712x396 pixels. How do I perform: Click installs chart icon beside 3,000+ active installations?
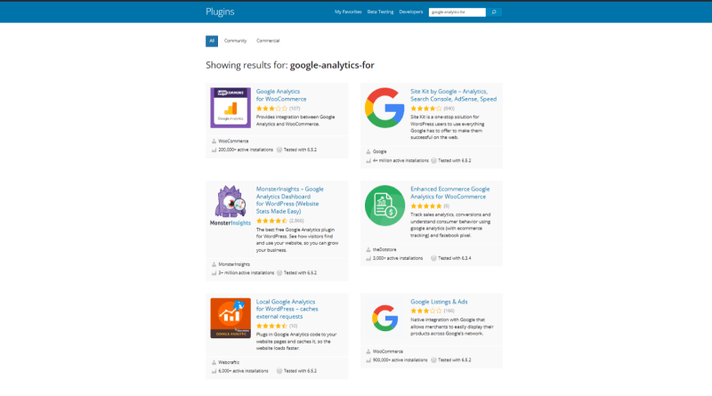pos(368,258)
